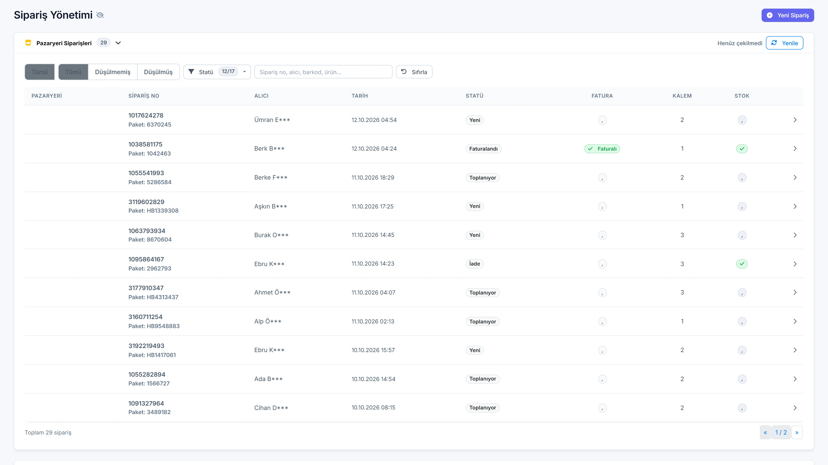
Task: Open order 1038581175 row chevron
Action: [795, 149]
